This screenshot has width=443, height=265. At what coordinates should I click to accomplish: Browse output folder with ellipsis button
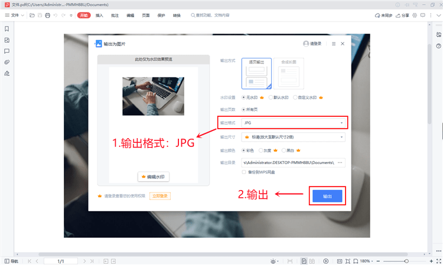point(340,162)
